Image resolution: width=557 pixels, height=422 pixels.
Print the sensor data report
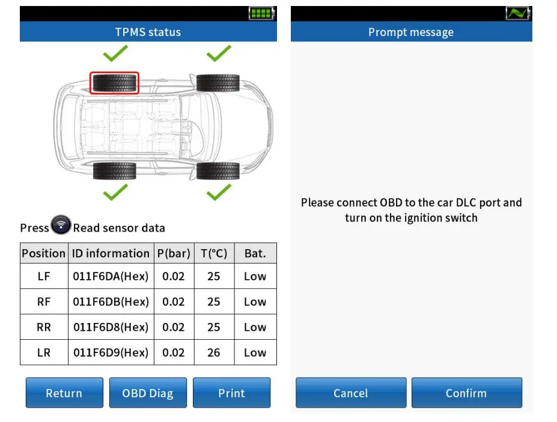click(x=231, y=393)
